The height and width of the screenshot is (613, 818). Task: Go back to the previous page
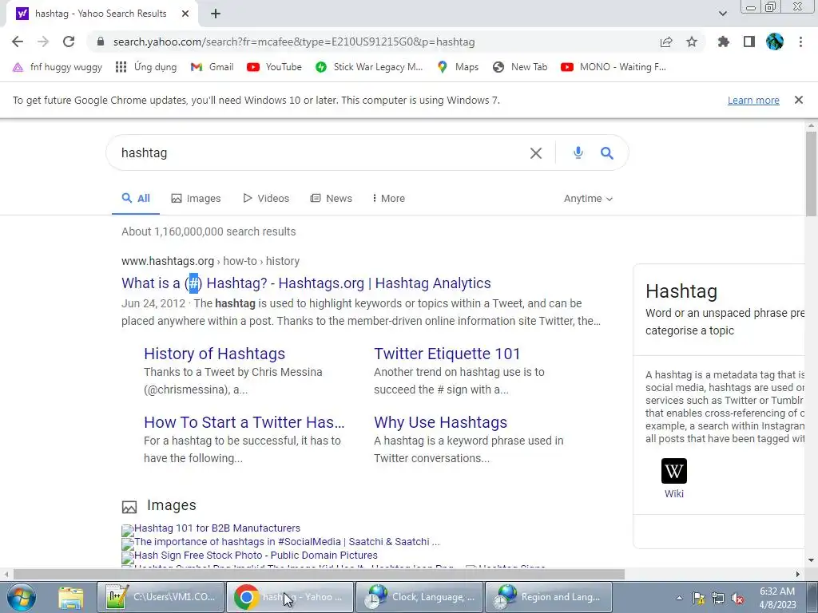(18, 42)
